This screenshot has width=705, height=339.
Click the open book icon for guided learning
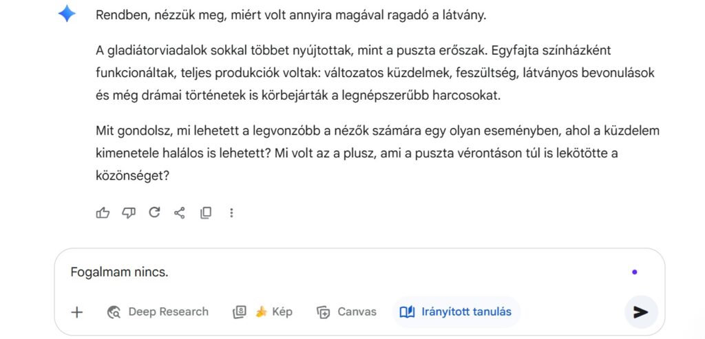pos(407,312)
